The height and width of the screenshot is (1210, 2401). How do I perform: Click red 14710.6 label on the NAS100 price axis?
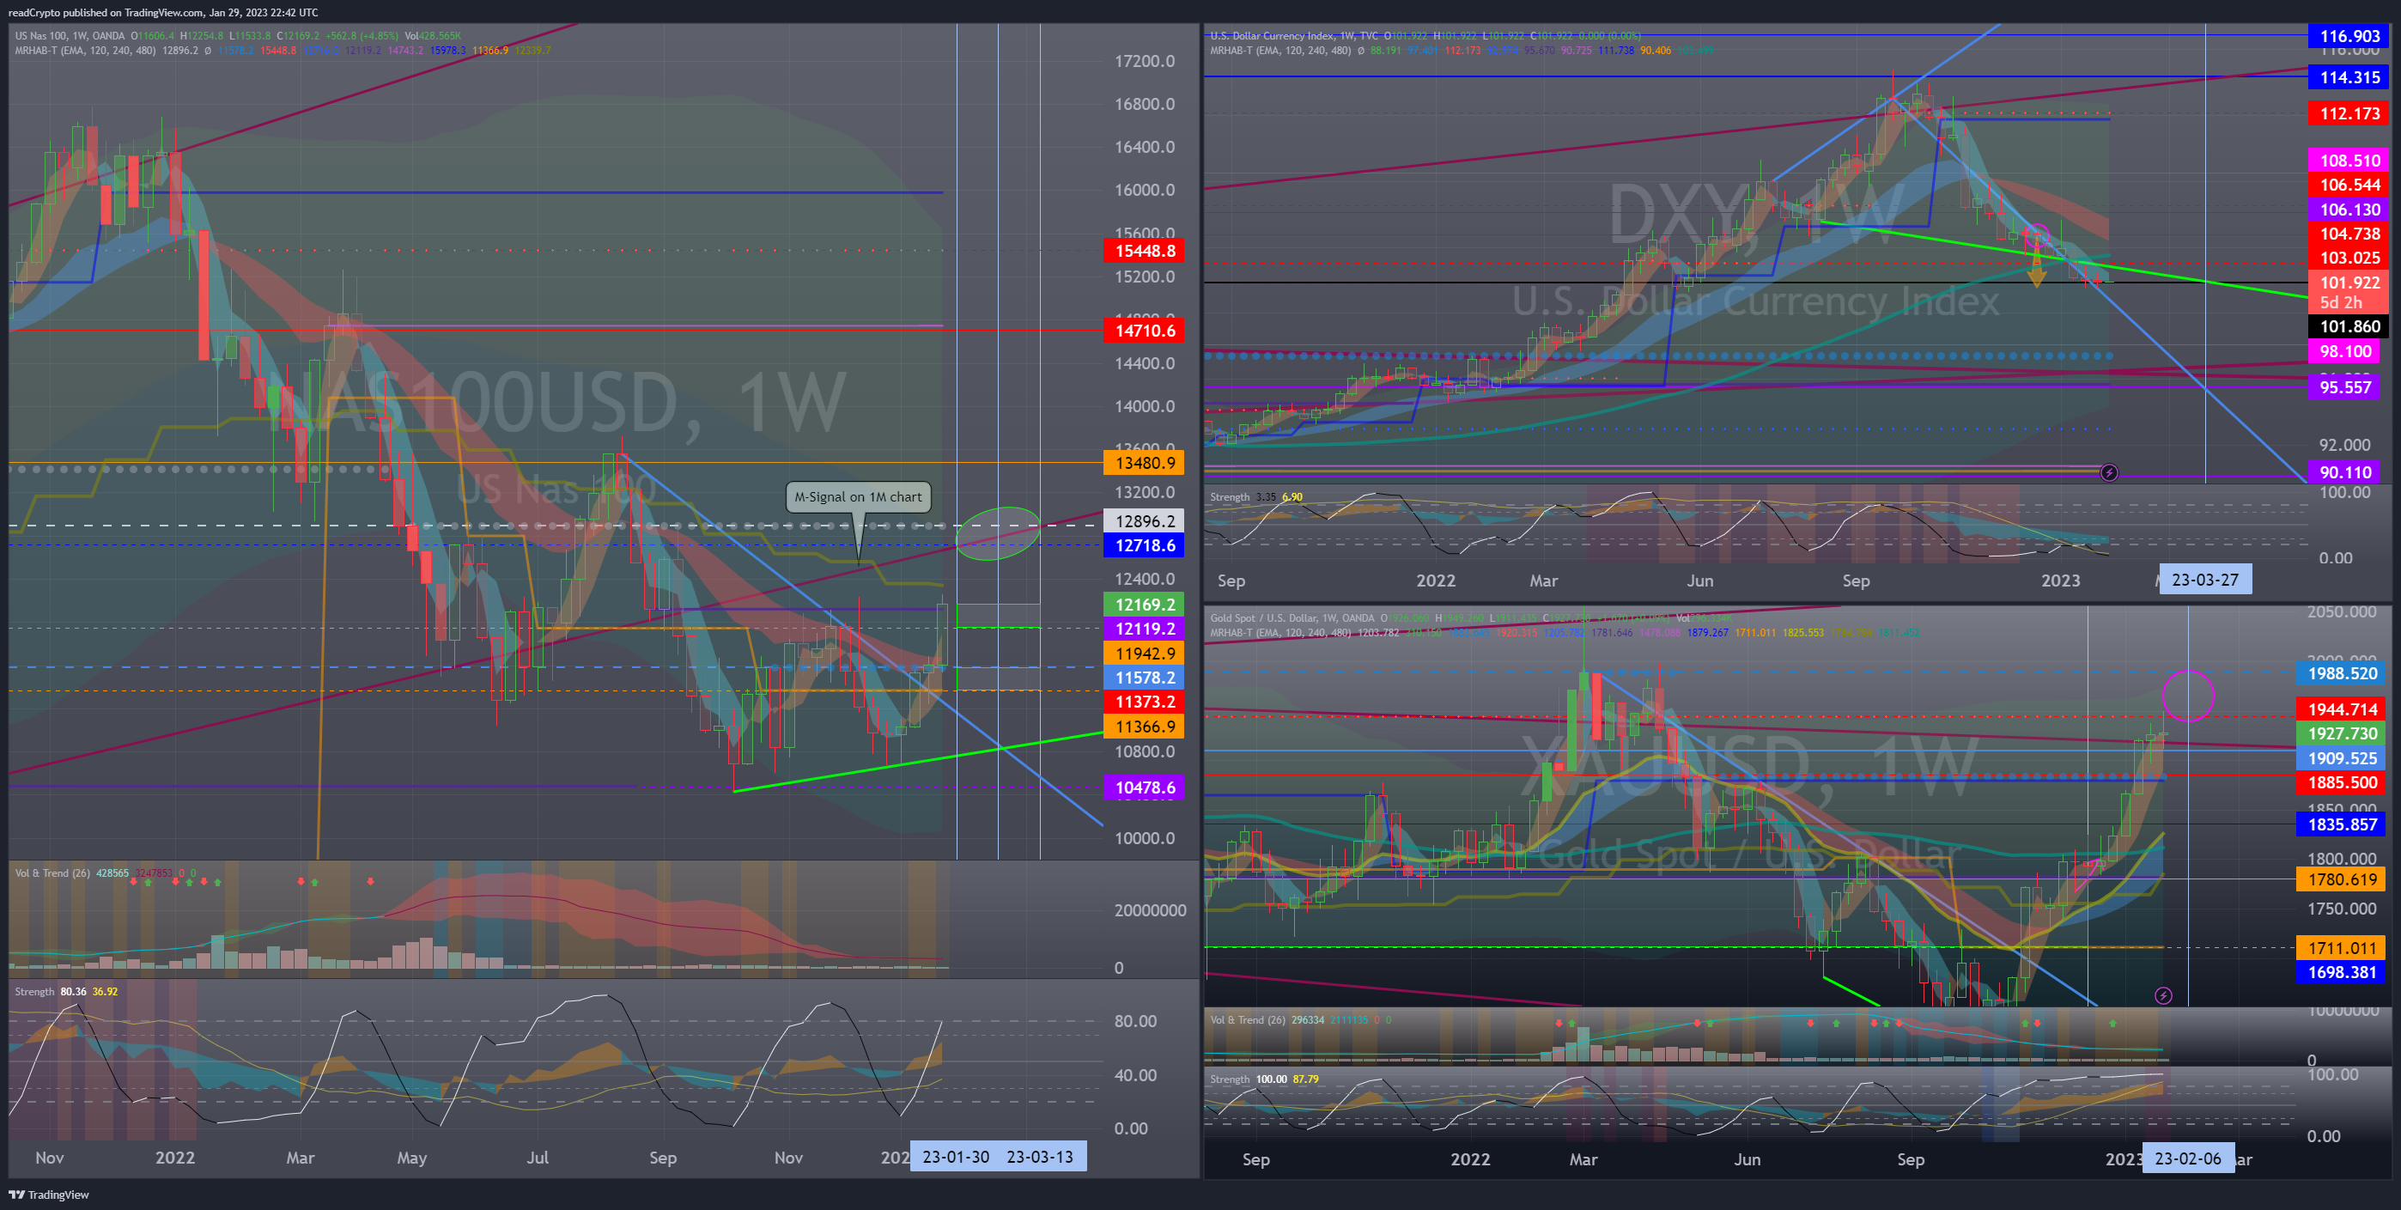pyautogui.click(x=1144, y=330)
